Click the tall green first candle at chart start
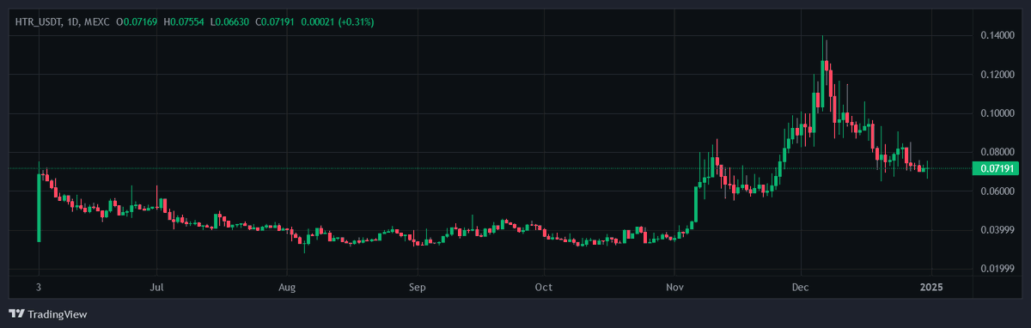 tap(39, 207)
